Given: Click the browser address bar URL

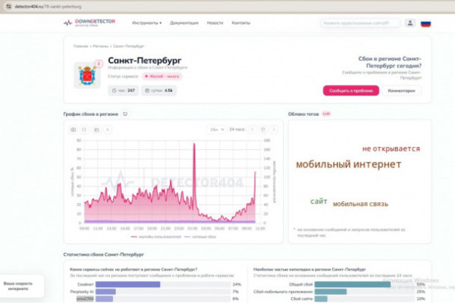Looking at the screenshot, I should click(x=49, y=6).
